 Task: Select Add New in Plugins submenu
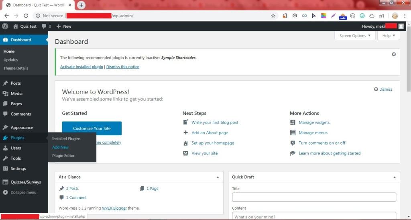[x=60, y=147]
